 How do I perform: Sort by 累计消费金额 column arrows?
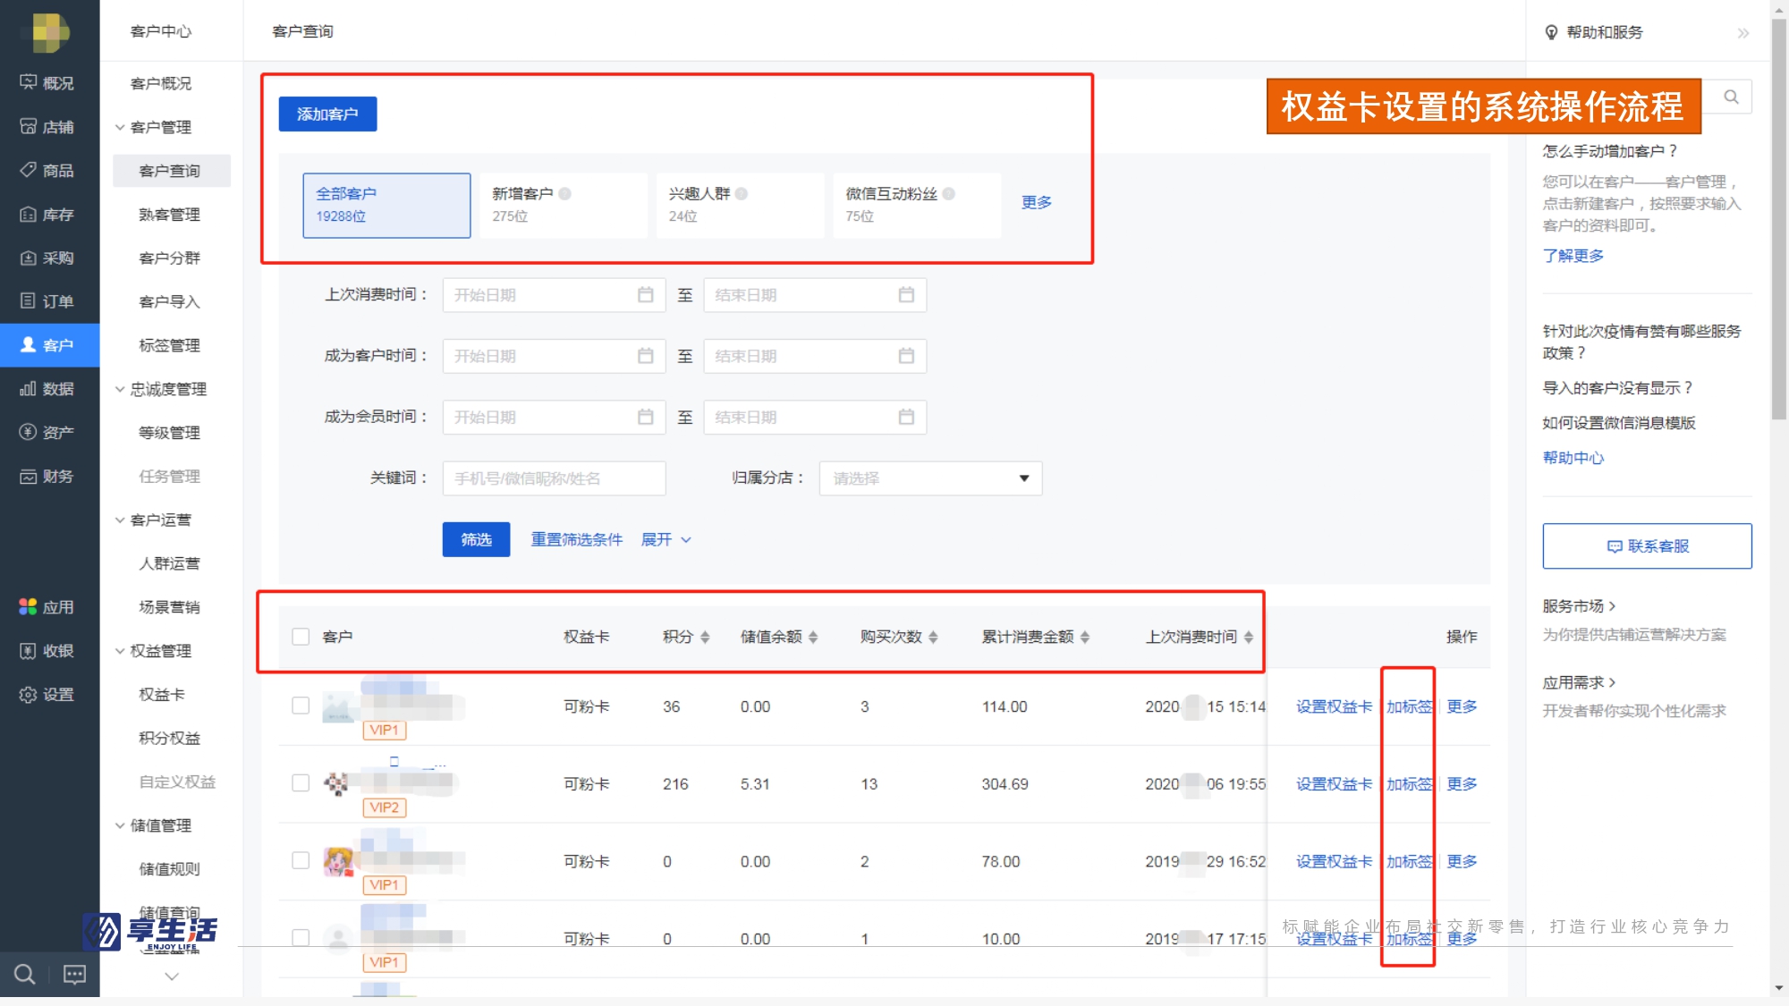tap(1085, 637)
